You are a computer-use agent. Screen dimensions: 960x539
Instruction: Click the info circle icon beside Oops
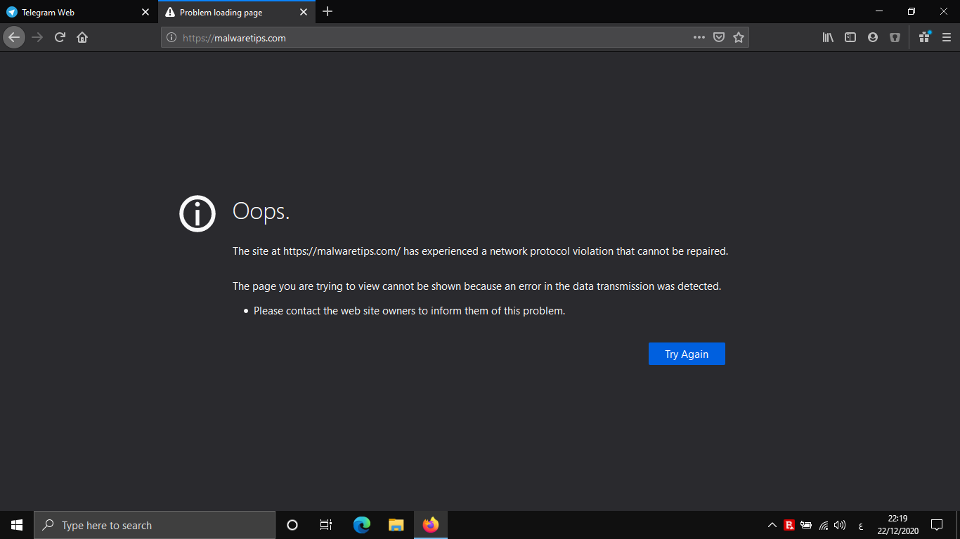pos(197,213)
